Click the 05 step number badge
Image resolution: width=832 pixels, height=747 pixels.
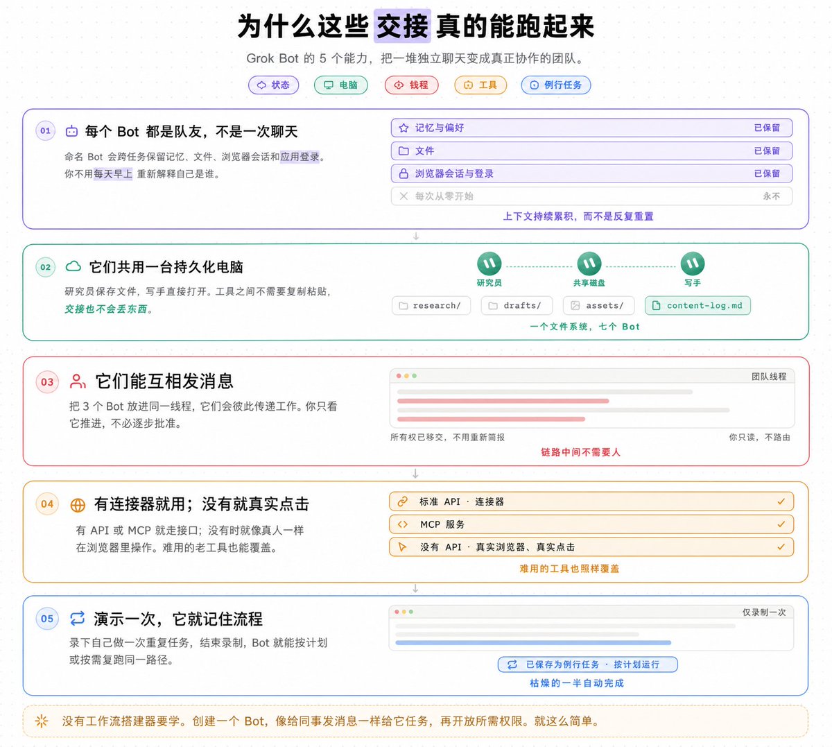click(x=47, y=619)
